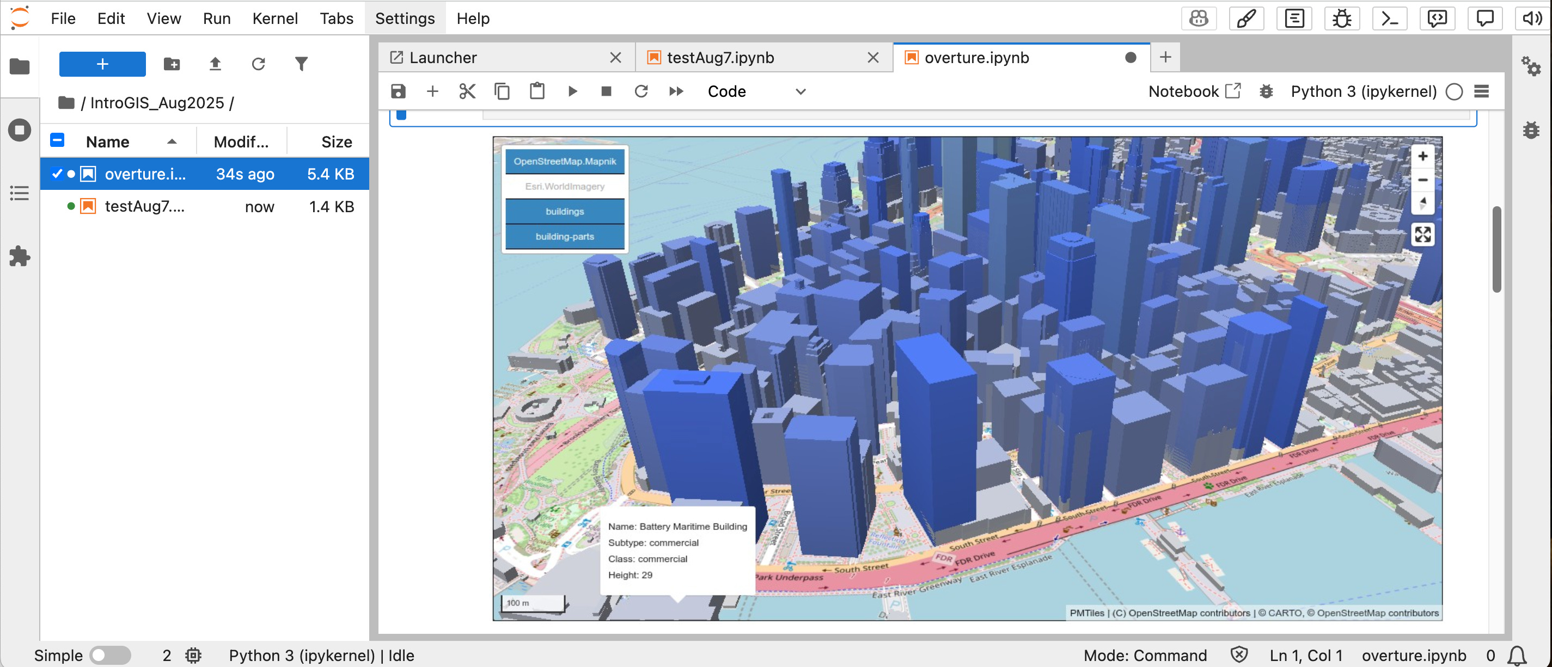1552x667 pixels.
Task: Enable the Esri.WorldImagery basemap layer
Action: [x=565, y=187]
